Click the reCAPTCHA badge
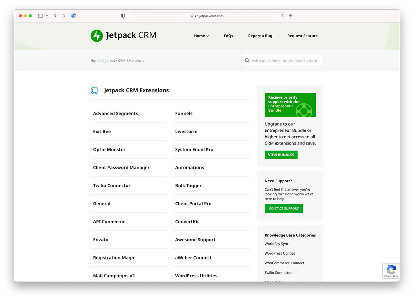Viewport: 414px width, 300px height. (391, 271)
